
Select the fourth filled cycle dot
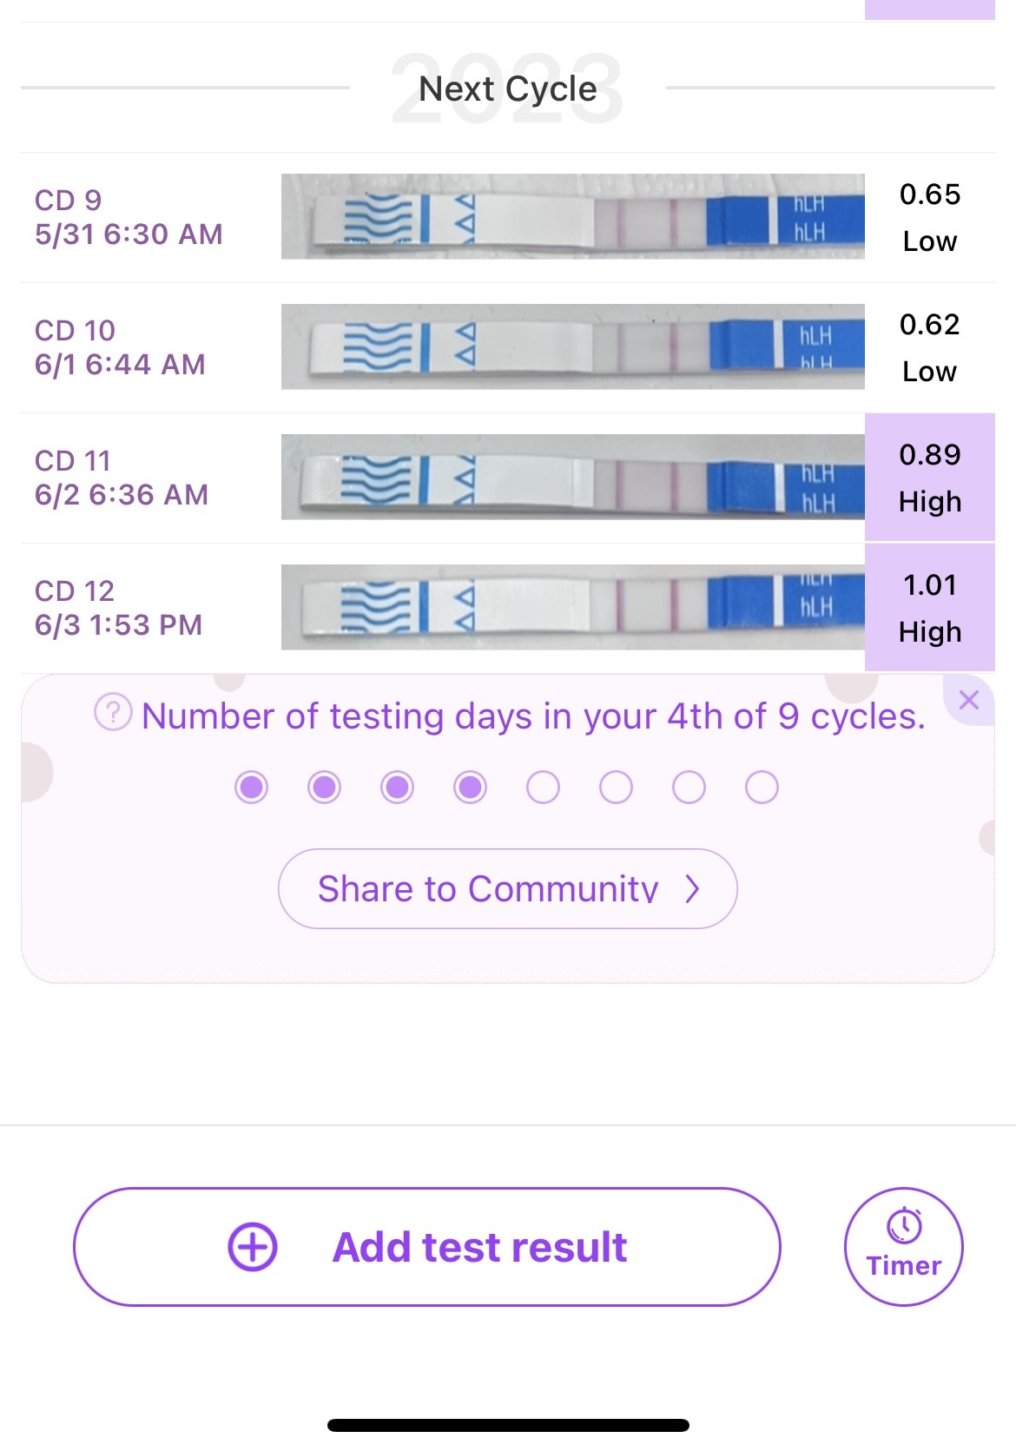pos(471,788)
